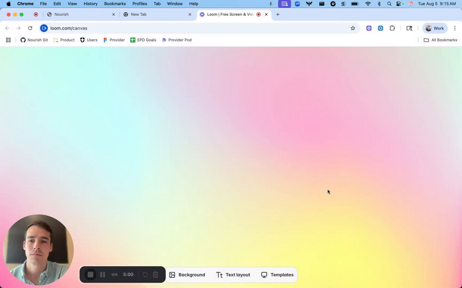Stop the Loom recording
This screenshot has width=462, height=288.
point(91,275)
